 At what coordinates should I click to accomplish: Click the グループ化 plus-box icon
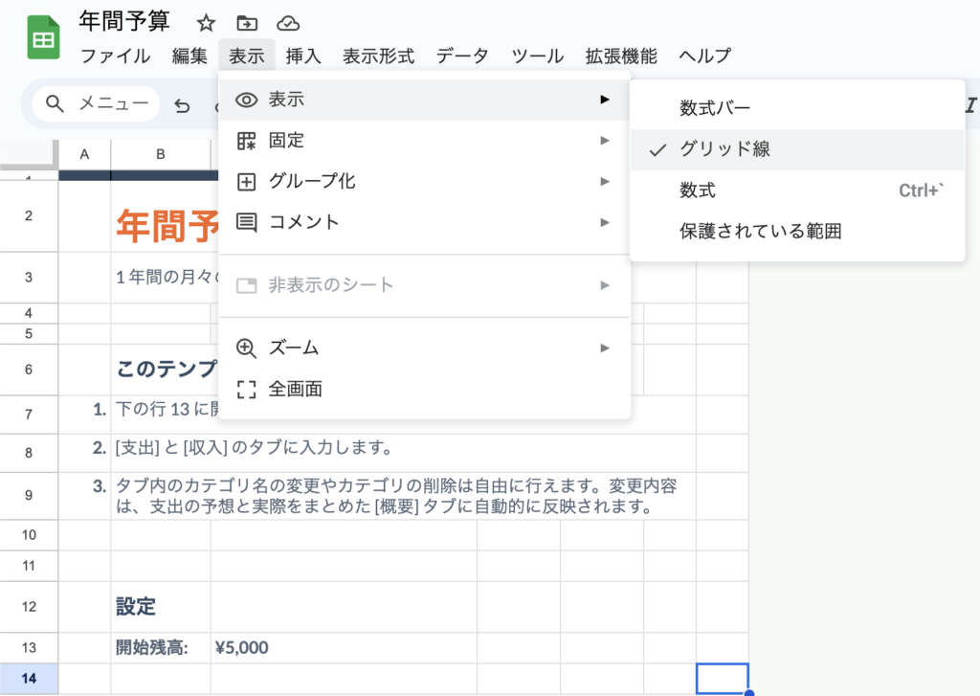(247, 181)
